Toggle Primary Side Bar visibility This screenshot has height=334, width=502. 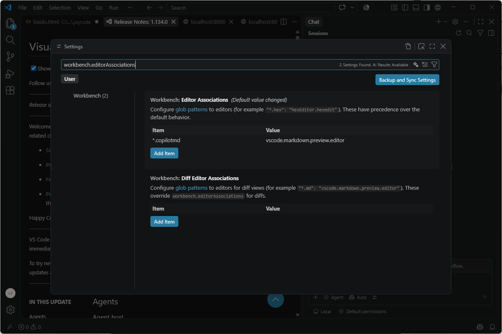(405, 8)
